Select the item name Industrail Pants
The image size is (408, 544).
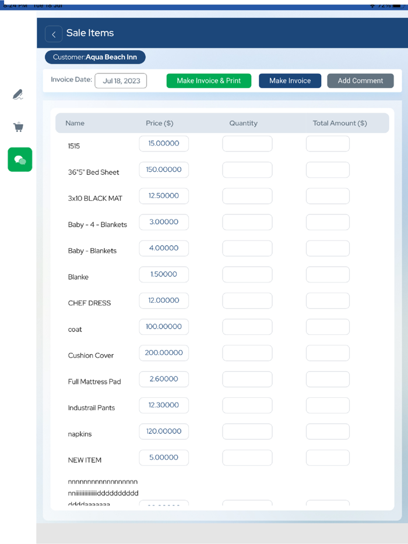[92, 408]
